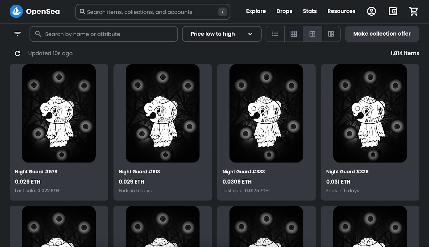Click the Night Guard #913 title
Screen dimensions: 429x247
point(139,172)
